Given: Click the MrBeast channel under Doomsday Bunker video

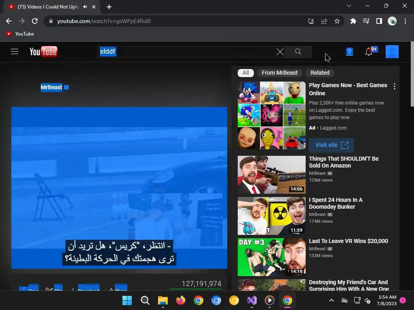Looking at the screenshot, I should [x=317, y=215].
